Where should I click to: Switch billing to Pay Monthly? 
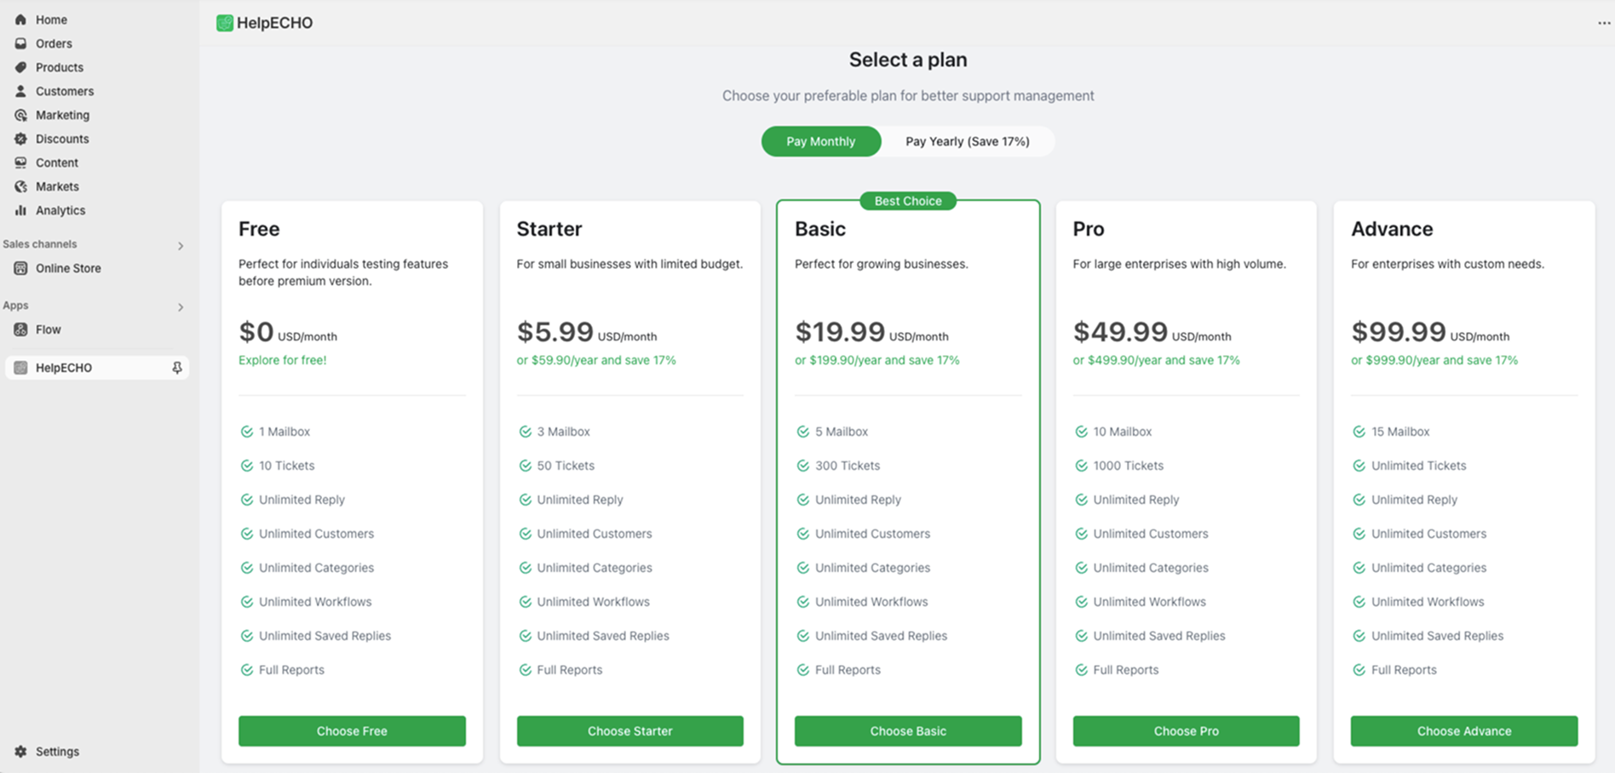(x=820, y=141)
